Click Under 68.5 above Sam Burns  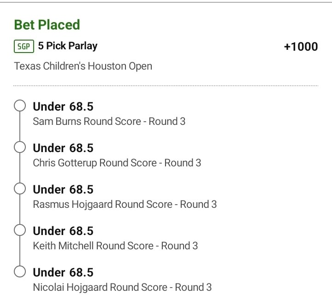(x=63, y=106)
